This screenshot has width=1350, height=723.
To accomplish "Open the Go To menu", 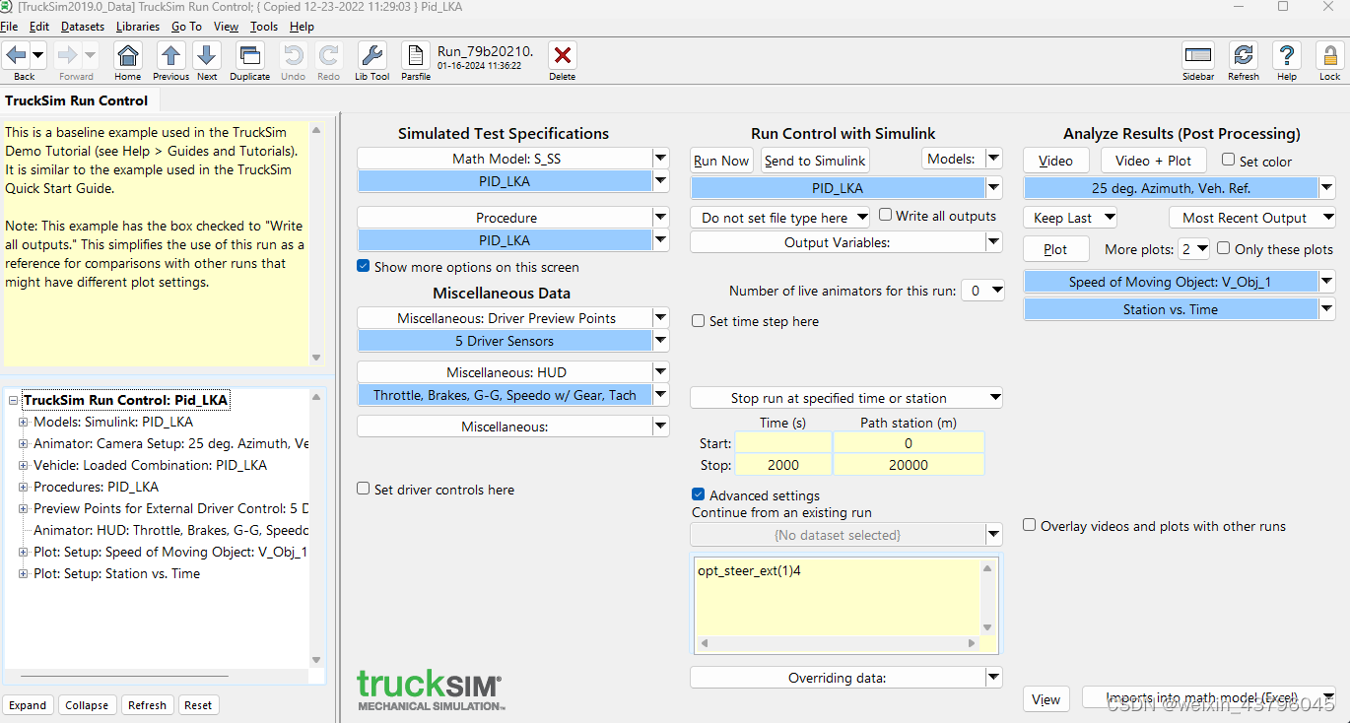I will [x=186, y=27].
